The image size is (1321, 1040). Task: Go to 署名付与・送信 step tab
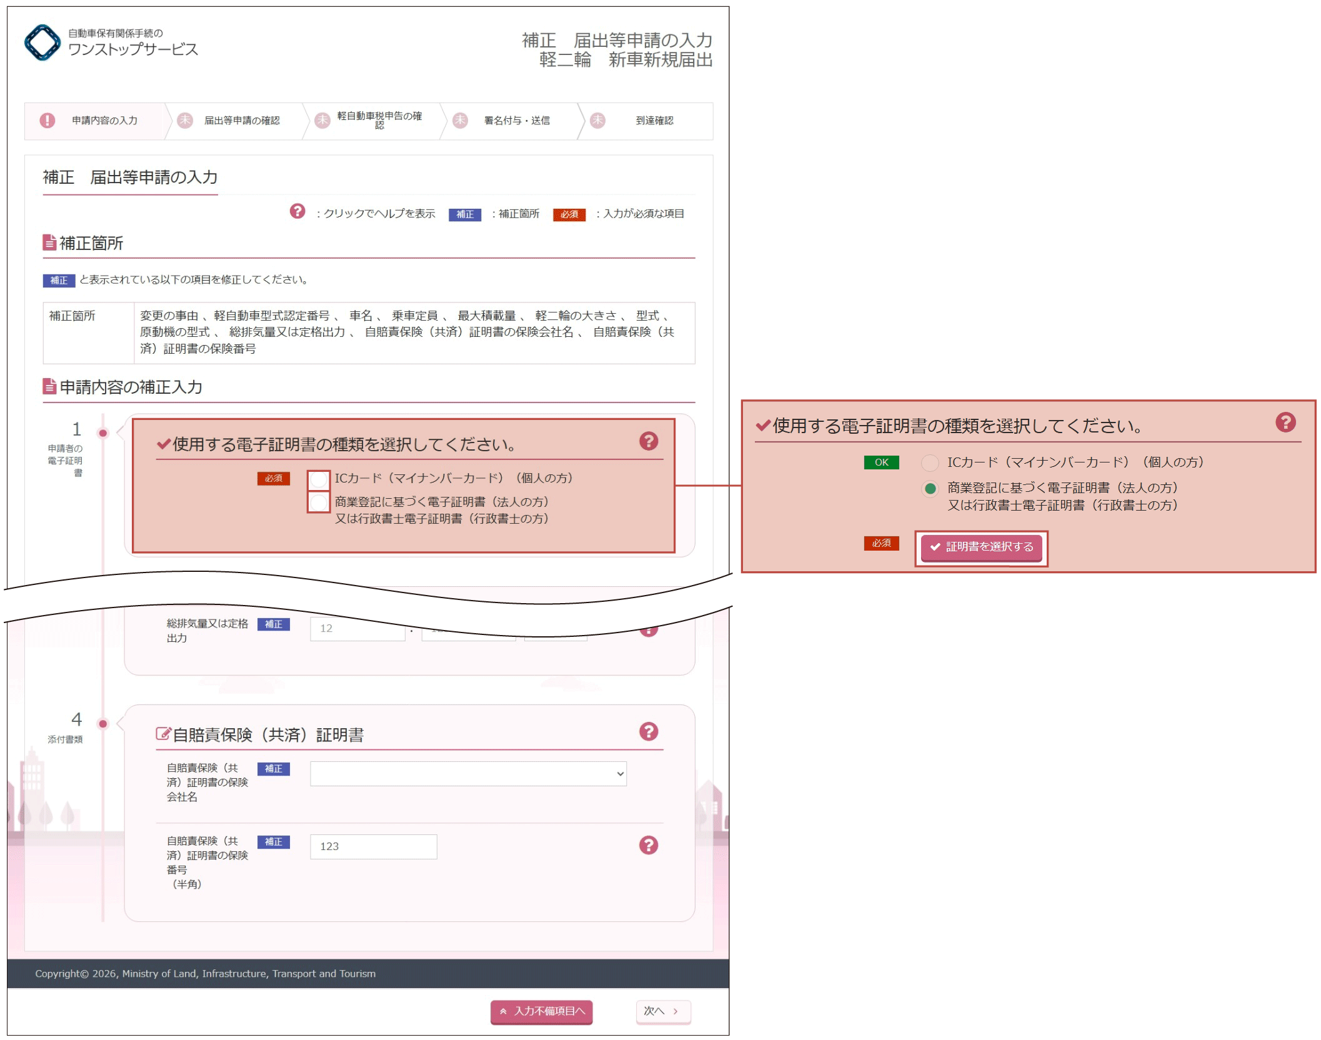[x=517, y=121]
